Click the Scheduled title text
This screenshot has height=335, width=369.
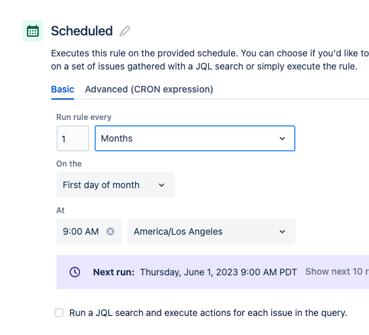82,31
